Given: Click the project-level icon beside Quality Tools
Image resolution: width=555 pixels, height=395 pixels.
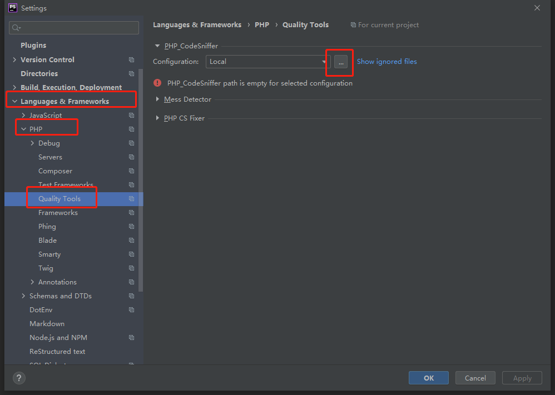Looking at the screenshot, I should pos(132,199).
